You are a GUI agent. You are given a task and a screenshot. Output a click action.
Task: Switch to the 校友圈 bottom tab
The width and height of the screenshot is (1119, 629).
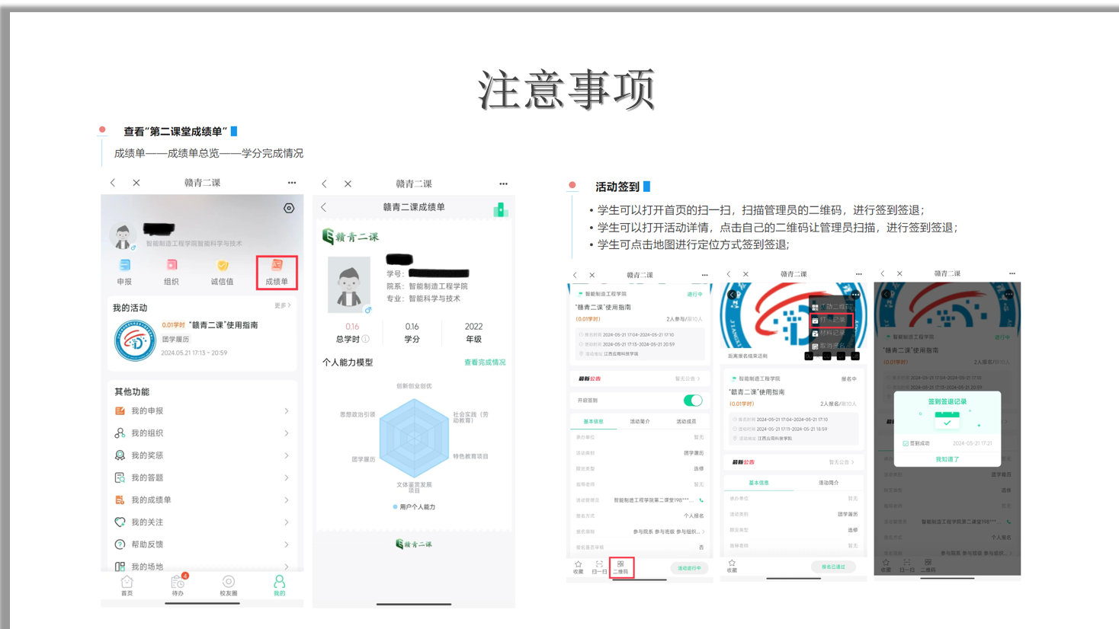(229, 585)
